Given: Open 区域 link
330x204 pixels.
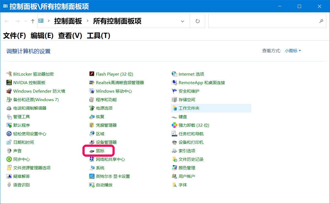Looking at the screenshot, I should click(100, 134).
